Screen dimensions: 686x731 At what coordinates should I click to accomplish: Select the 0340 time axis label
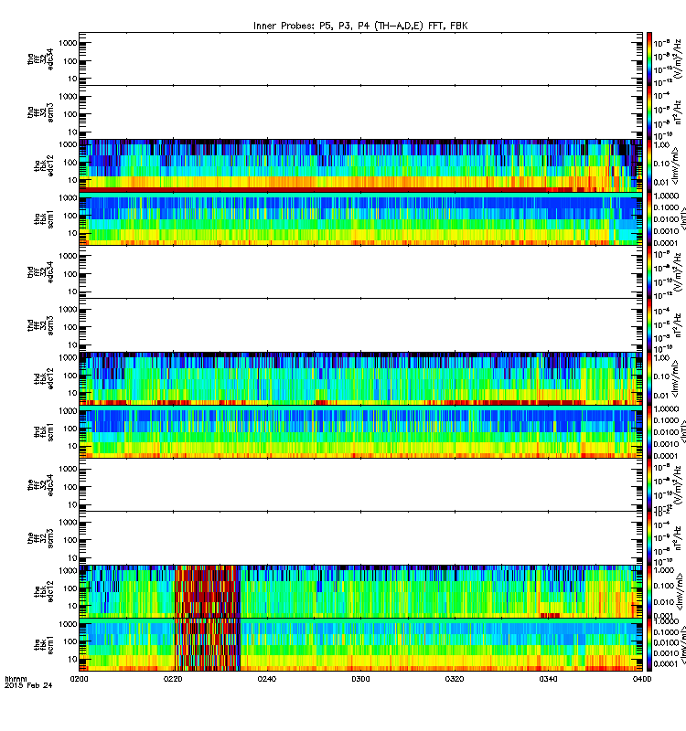point(548,679)
